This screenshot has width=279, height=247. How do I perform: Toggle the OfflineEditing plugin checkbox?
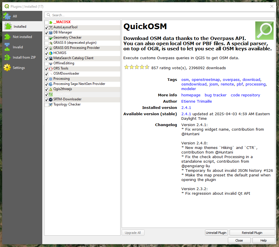[47, 63]
